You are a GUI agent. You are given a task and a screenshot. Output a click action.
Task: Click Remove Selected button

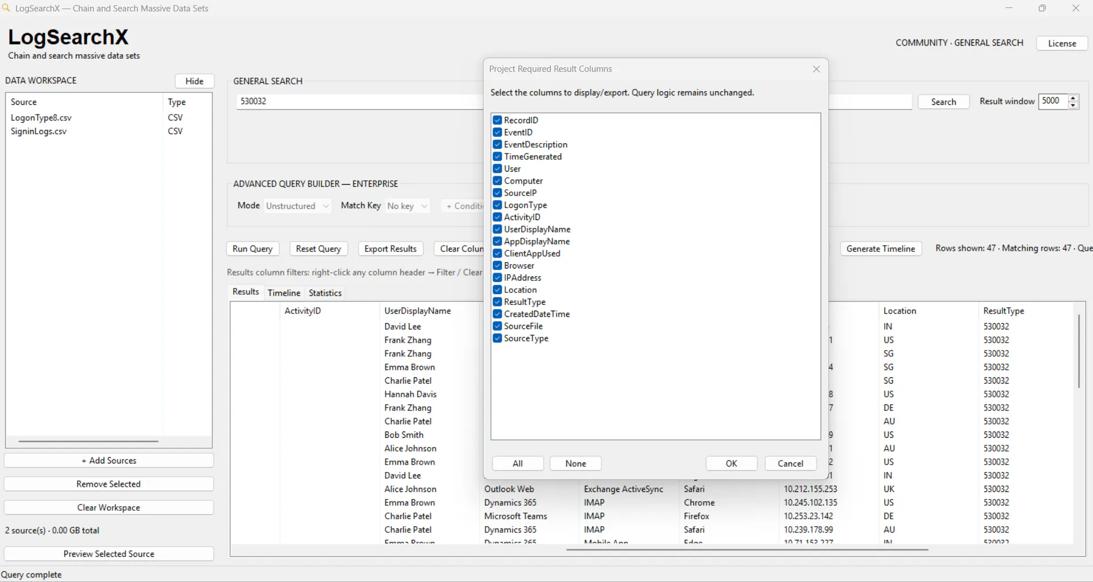coord(109,484)
